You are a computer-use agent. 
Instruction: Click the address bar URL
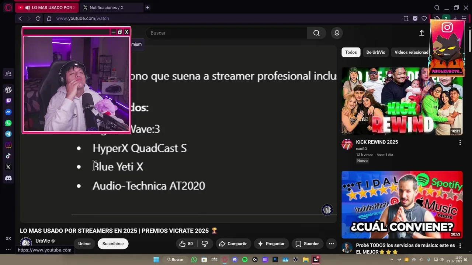click(83, 18)
